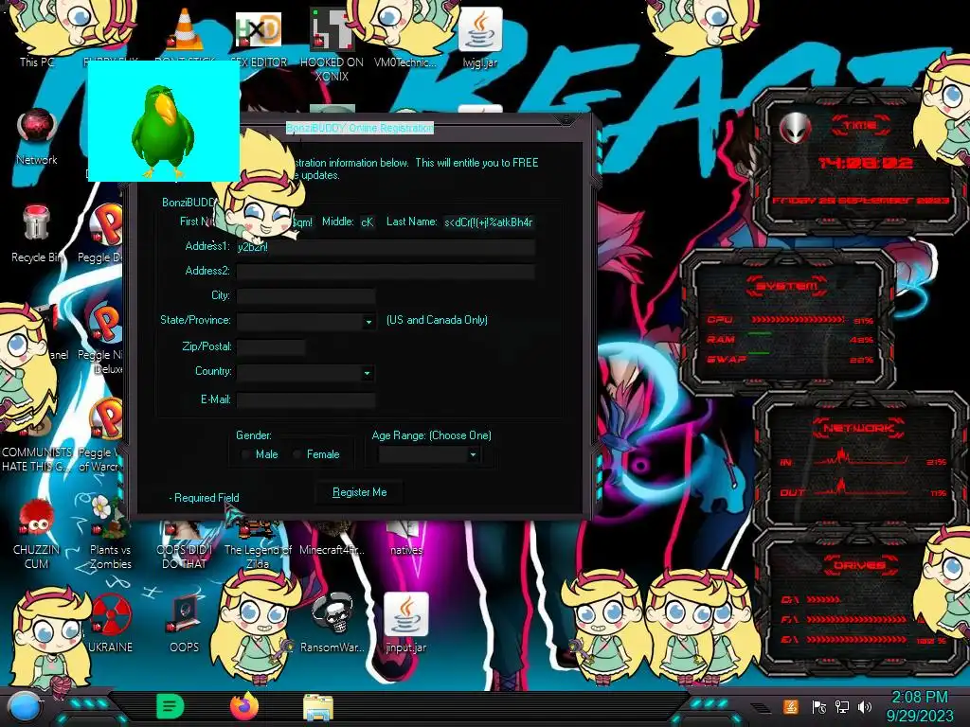Open the Start orb menu
The height and width of the screenshot is (727, 970).
[25, 707]
